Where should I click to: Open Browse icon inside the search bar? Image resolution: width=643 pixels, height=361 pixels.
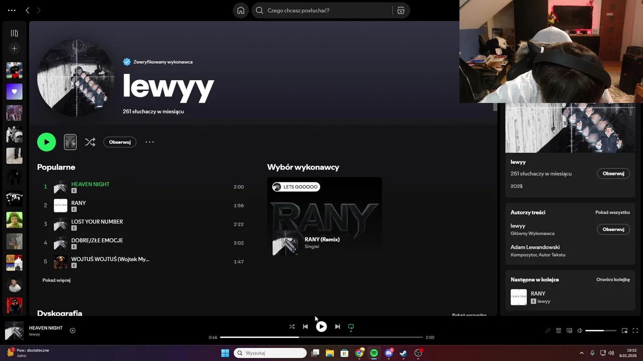pyautogui.click(x=401, y=10)
